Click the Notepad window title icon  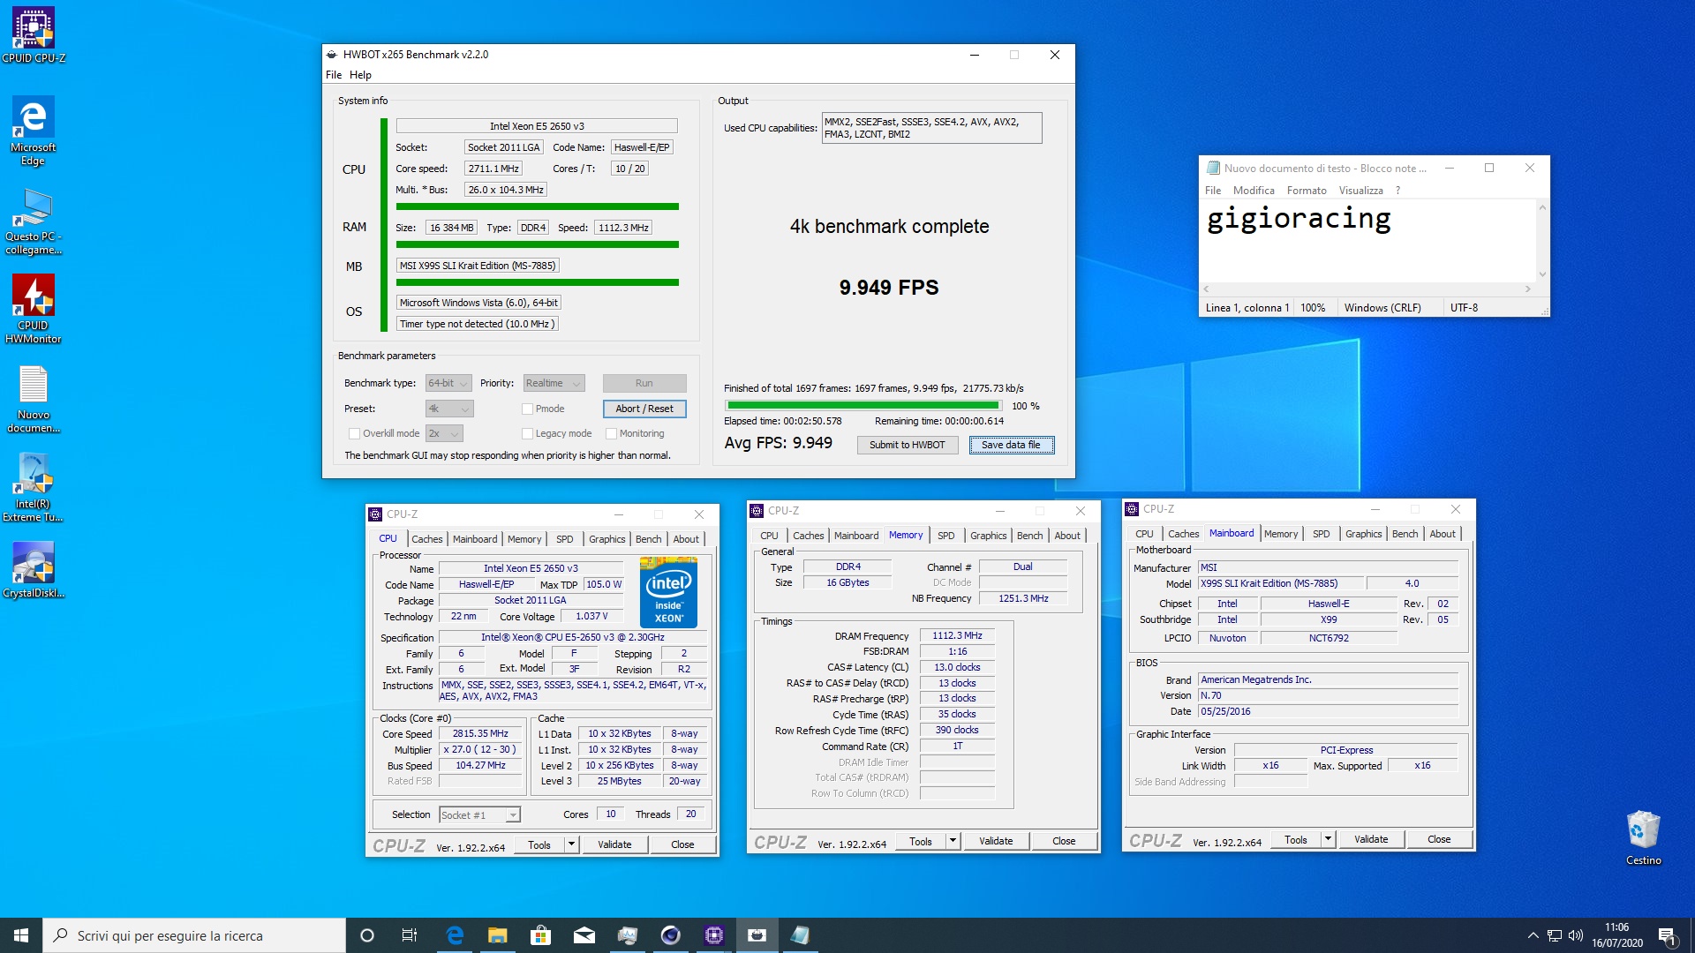[x=1212, y=168]
